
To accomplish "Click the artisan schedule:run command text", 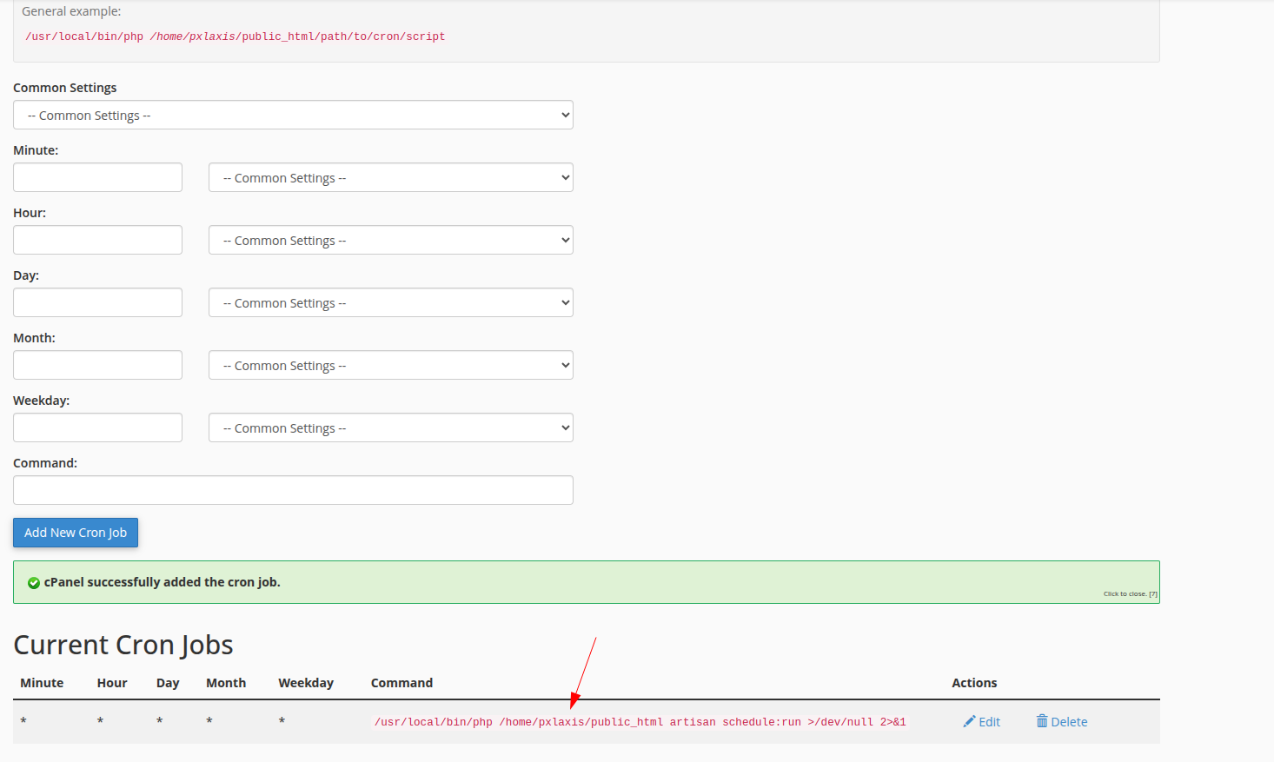I will pos(640,722).
